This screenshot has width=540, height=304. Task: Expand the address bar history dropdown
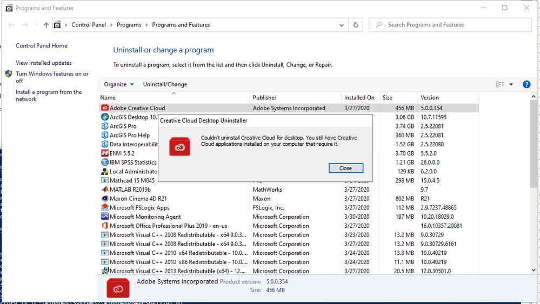(341, 25)
